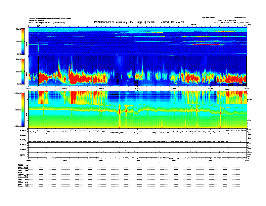Screen dimensions: 266x206
Task: Click 24:00 tick label below RAD1 spectrogram
Action: [247, 89]
